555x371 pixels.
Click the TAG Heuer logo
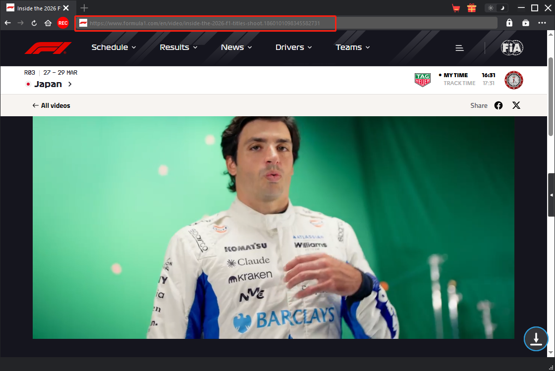coord(423,80)
